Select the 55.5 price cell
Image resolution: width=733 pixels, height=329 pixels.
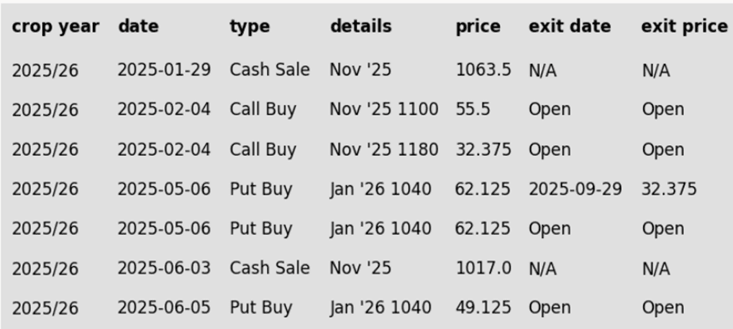473,110
